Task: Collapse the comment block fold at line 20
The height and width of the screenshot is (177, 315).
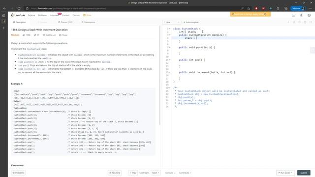Action: [x=170, y=88]
